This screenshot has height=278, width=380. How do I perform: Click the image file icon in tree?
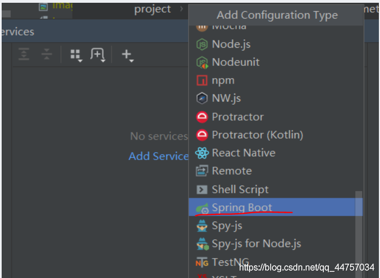coord(43,7)
